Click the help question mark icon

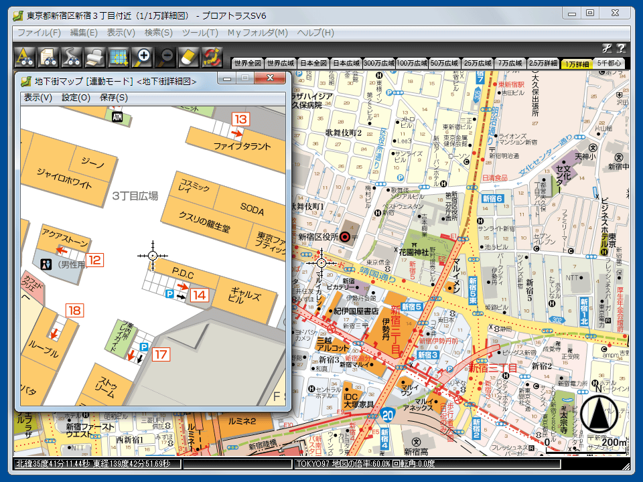pyautogui.click(x=621, y=48)
